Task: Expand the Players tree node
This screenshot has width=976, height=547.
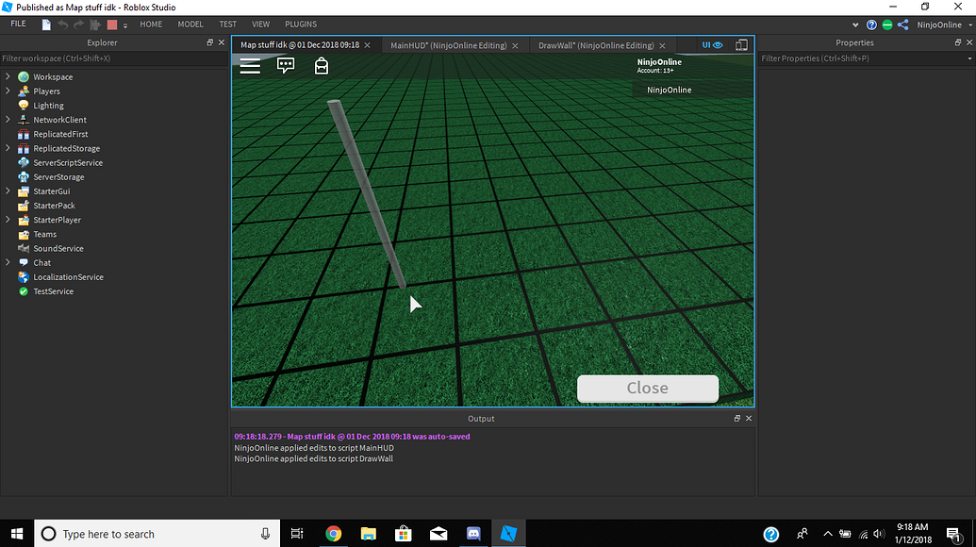Action: [8, 91]
